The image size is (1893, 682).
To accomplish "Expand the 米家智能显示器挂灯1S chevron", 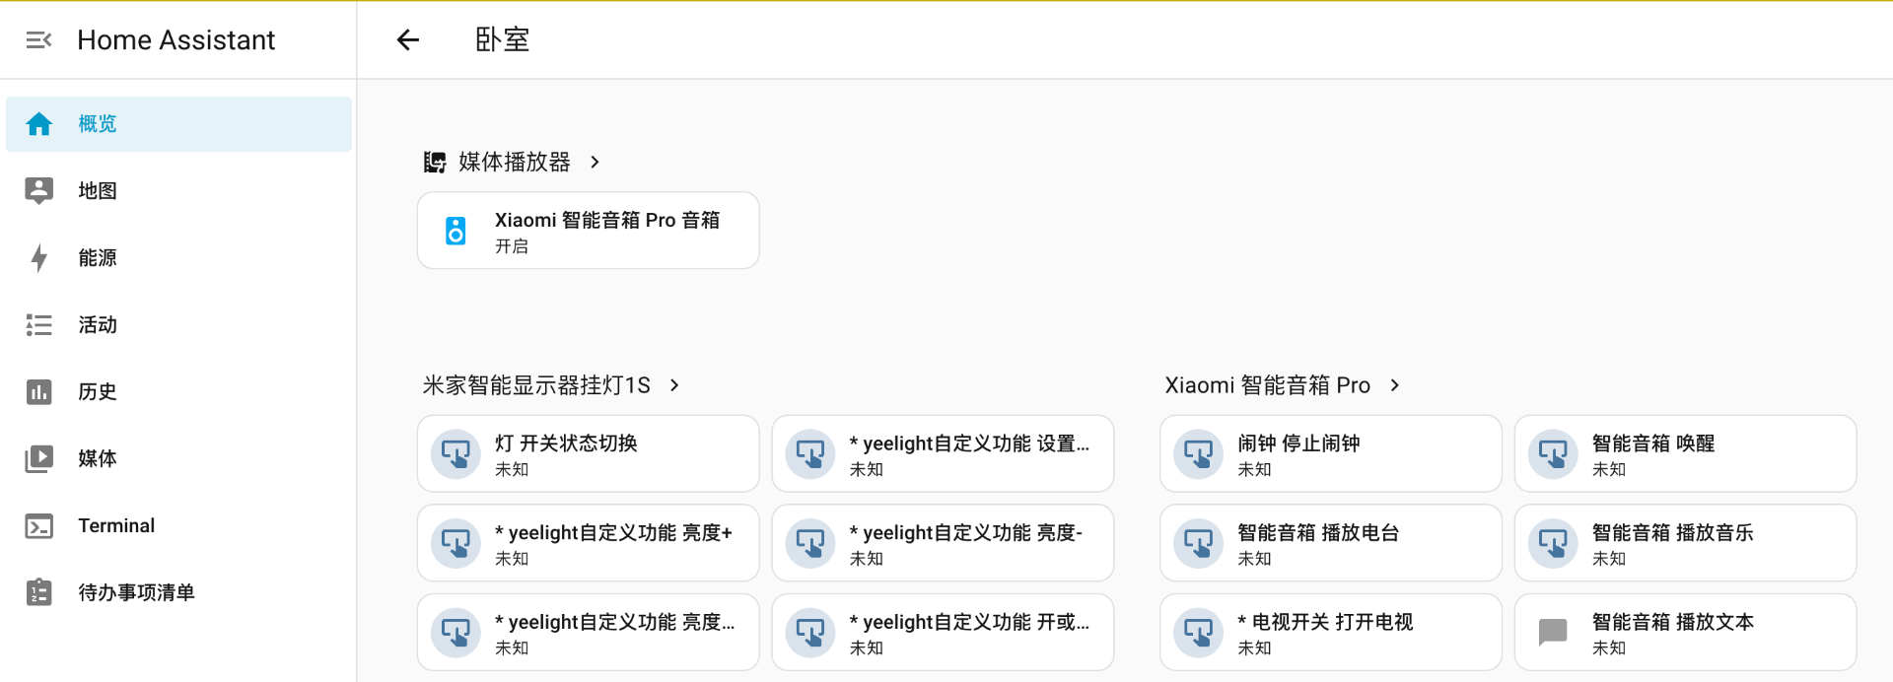I will point(674,385).
